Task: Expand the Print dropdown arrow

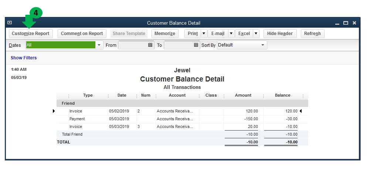Action: (x=204, y=34)
